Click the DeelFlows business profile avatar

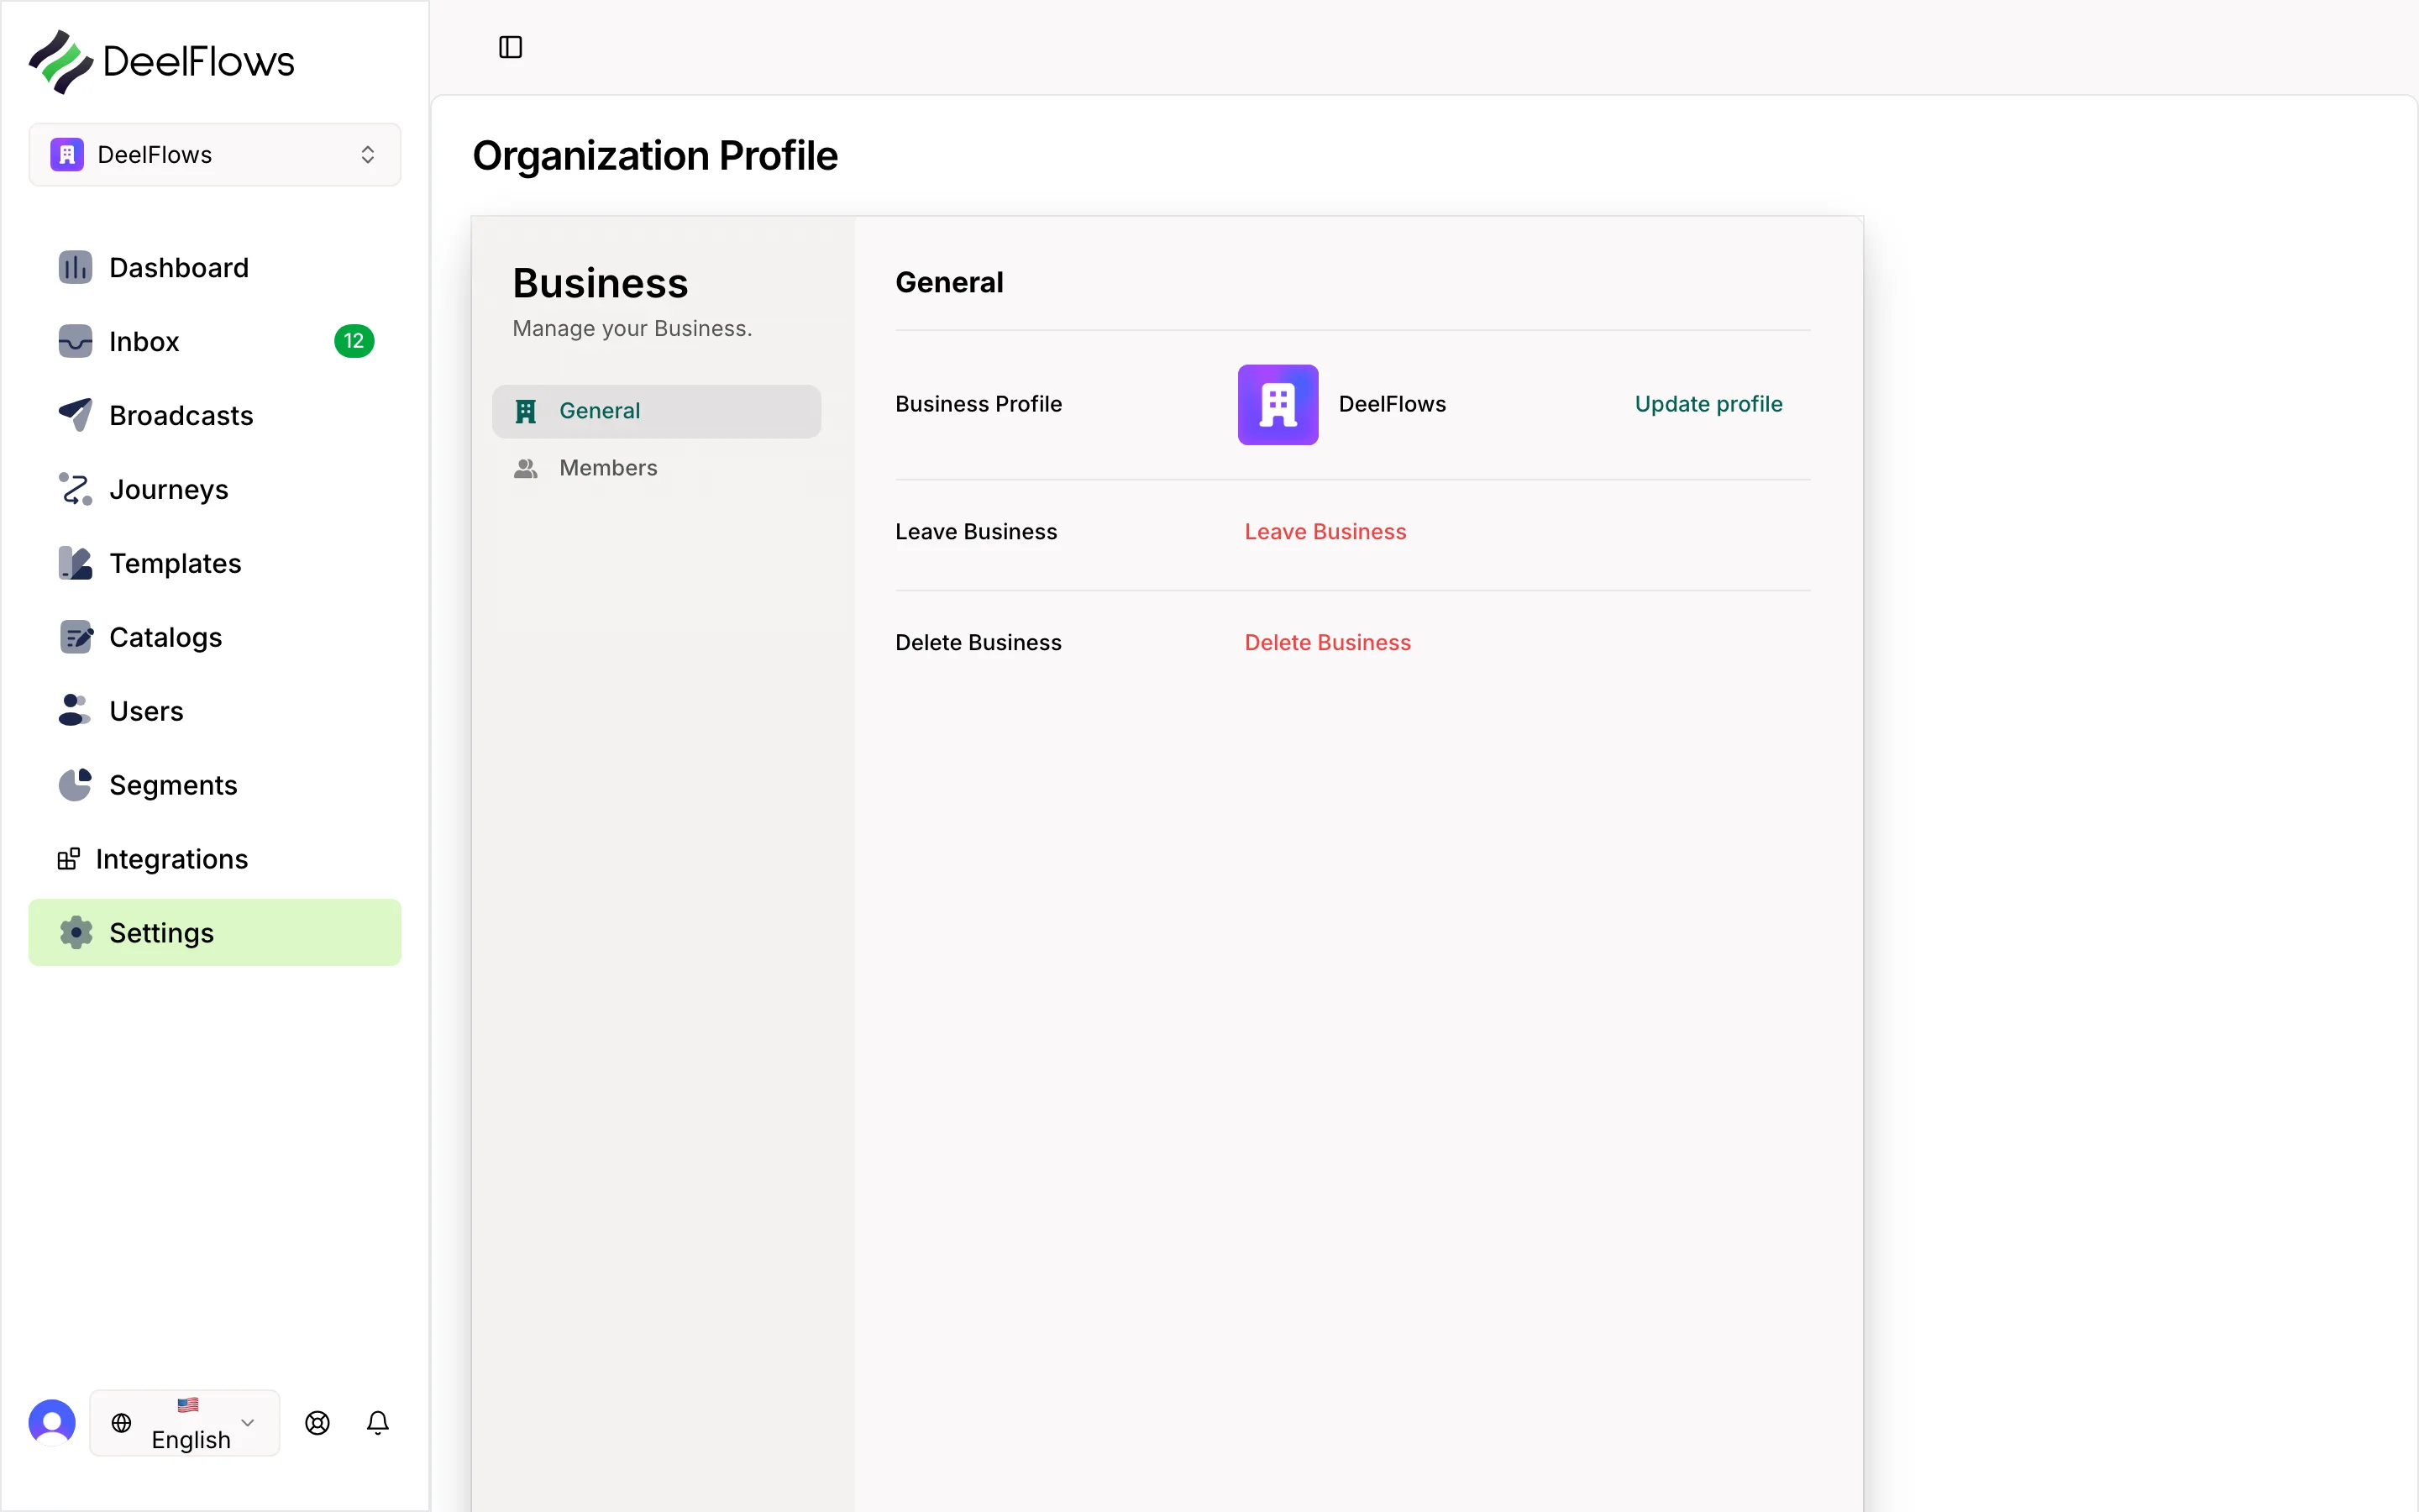(1278, 404)
